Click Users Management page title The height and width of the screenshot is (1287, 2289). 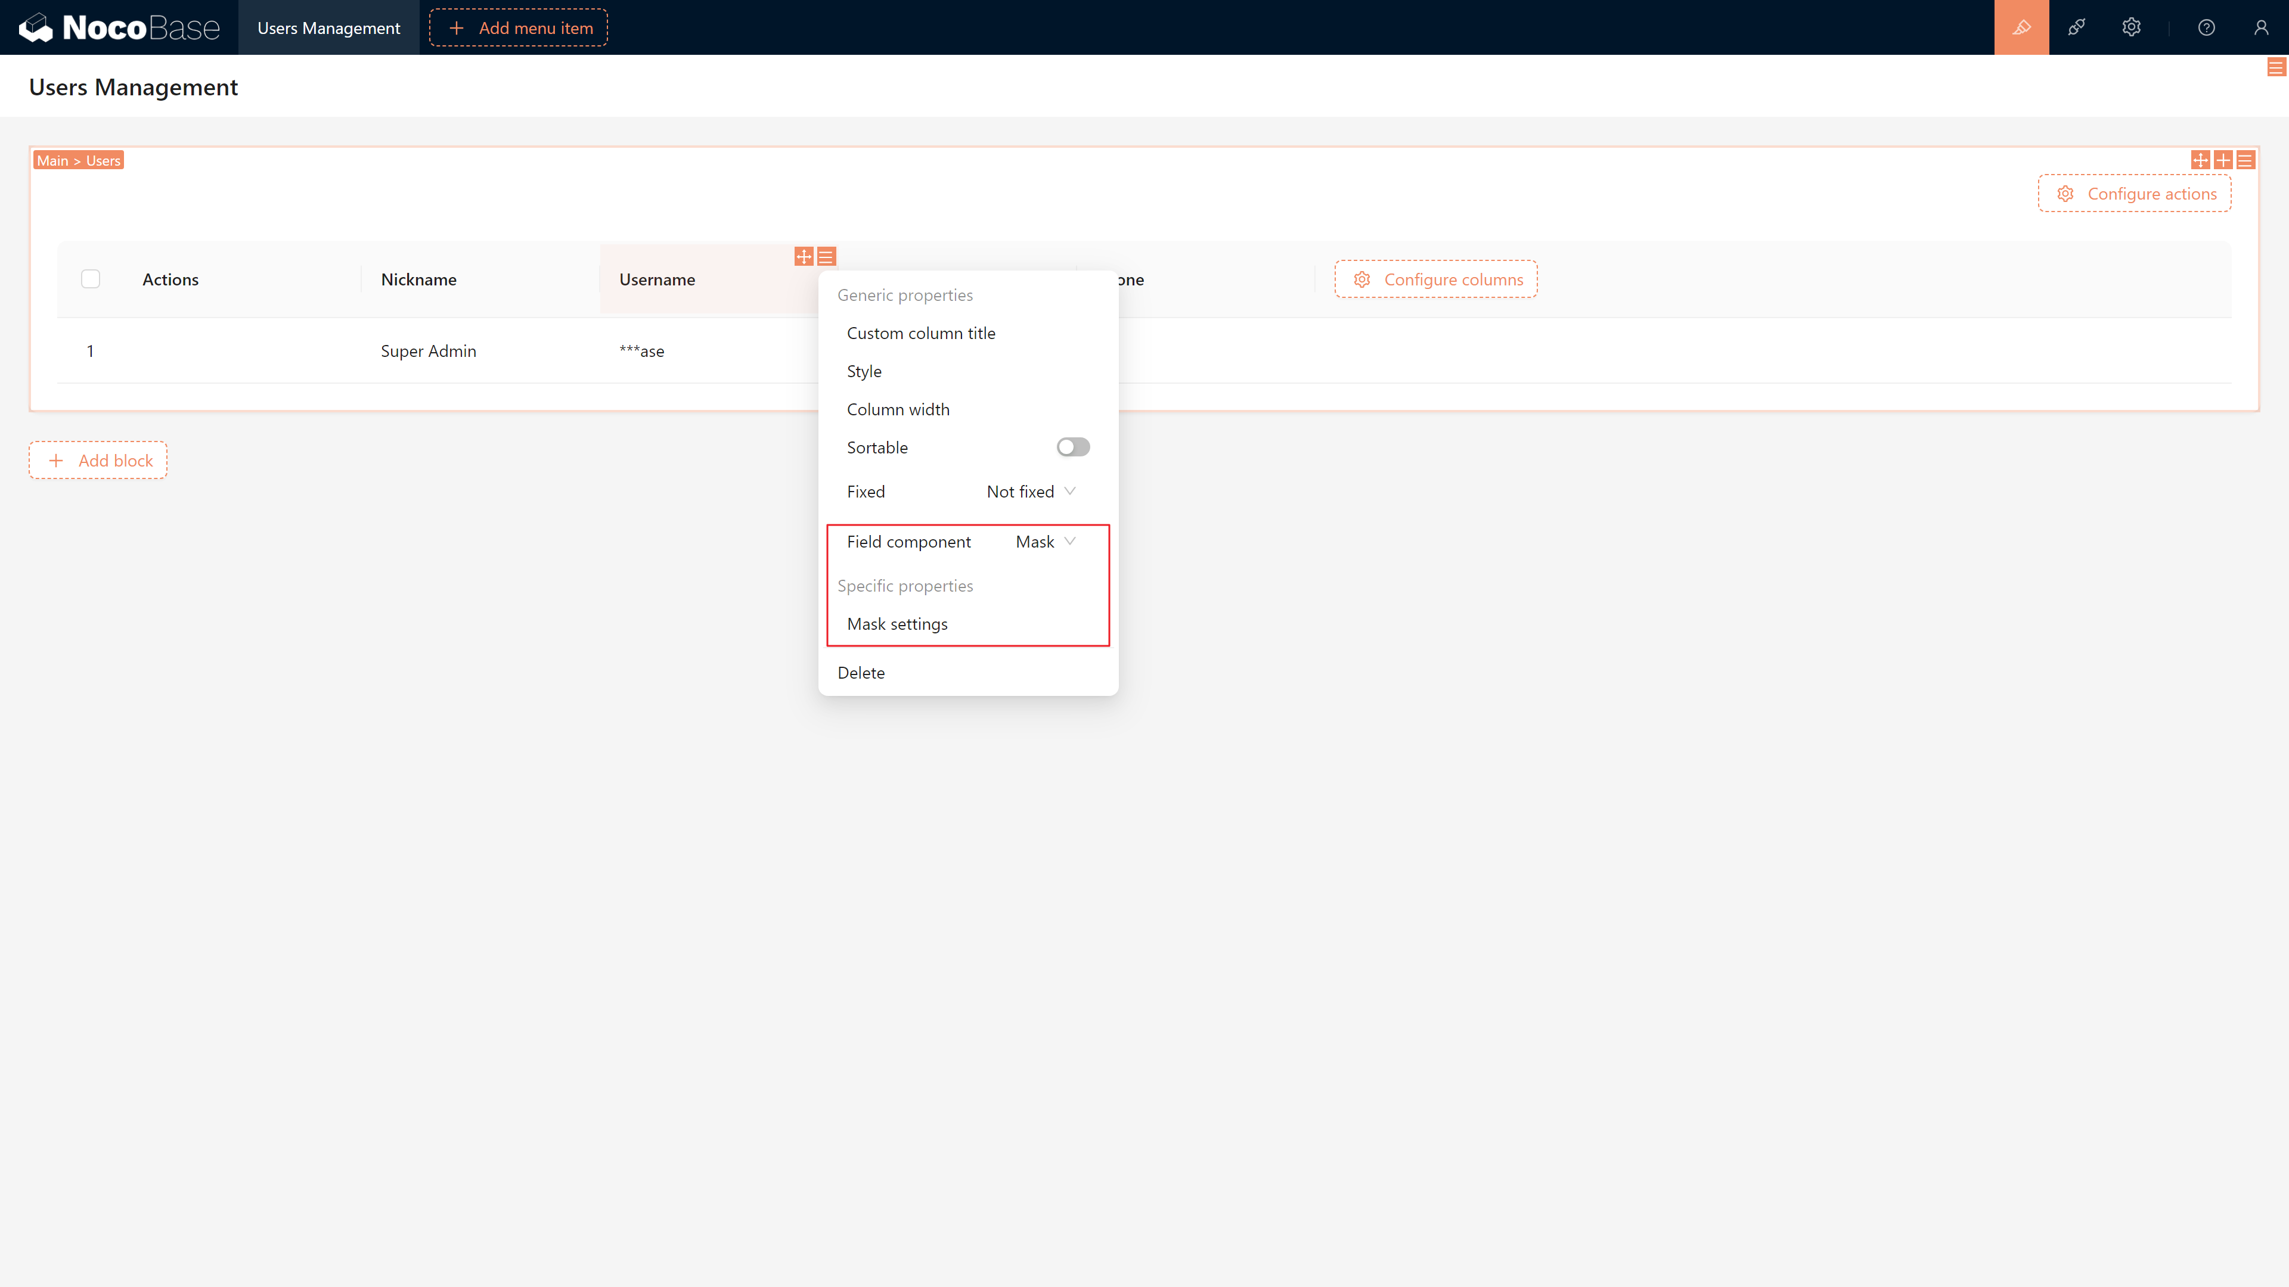coord(134,87)
